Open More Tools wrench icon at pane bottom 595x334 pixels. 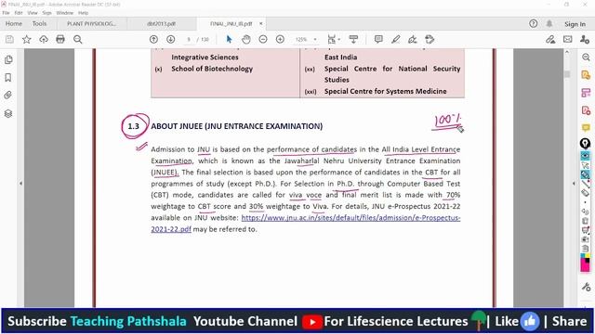pyautogui.click(x=586, y=287)
